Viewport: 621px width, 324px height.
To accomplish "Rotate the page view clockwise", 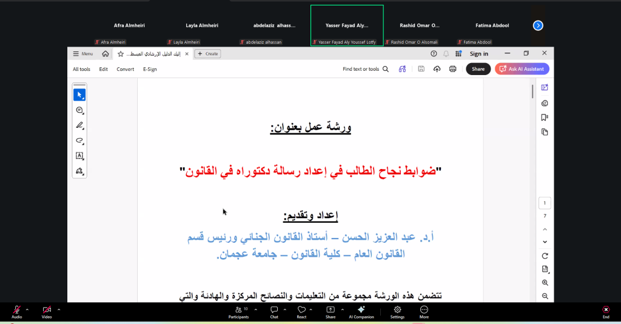I will [x=545, y=256].
